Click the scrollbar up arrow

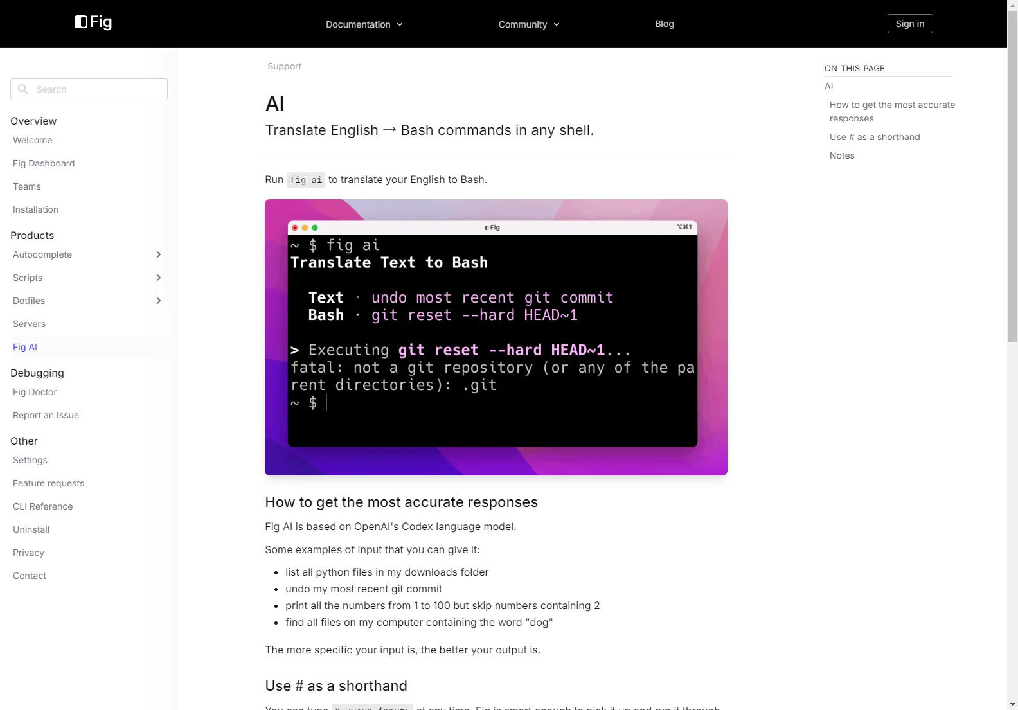1012,5
